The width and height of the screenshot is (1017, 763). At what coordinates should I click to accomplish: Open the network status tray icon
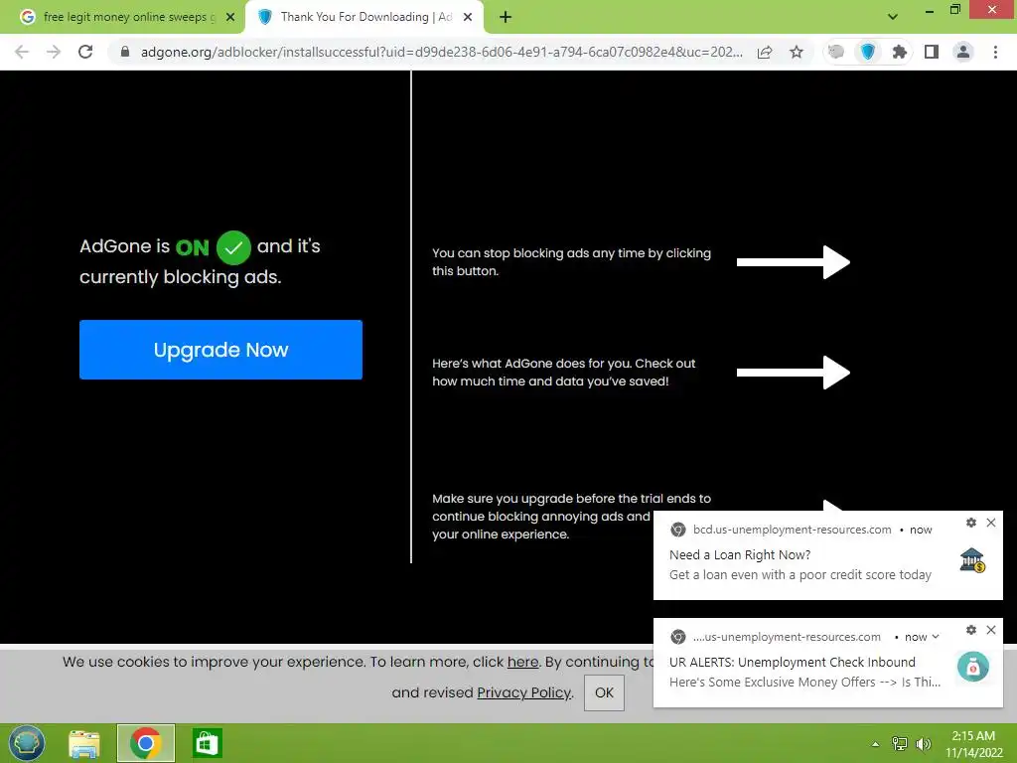(900, 744)
